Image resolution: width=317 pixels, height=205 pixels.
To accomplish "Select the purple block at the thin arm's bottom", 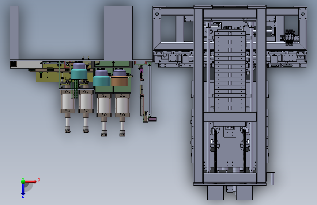I will 152,119.
